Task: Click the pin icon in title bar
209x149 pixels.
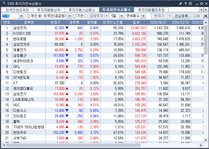Action: tap(180, 4)
